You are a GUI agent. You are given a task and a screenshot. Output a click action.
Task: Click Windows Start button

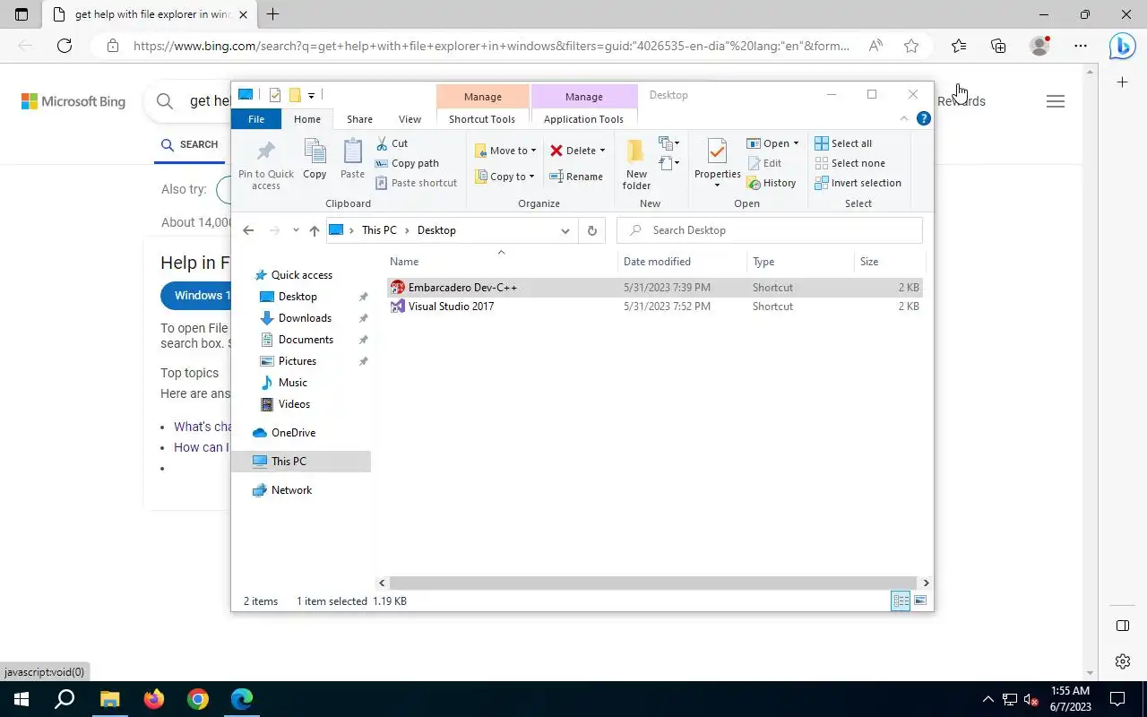22,699
